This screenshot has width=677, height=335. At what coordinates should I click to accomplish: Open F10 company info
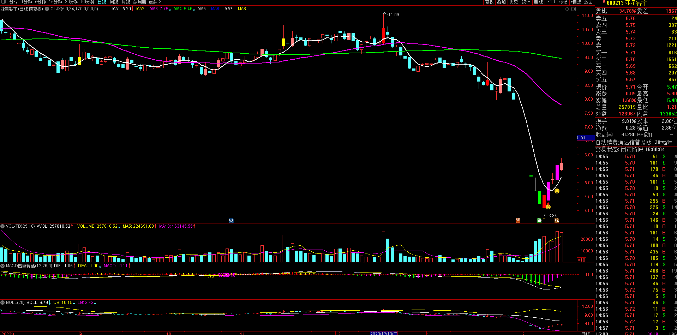click(x=551, y=2)
